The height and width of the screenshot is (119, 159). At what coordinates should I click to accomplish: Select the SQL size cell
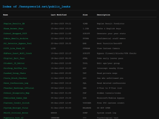click(85, 83)
